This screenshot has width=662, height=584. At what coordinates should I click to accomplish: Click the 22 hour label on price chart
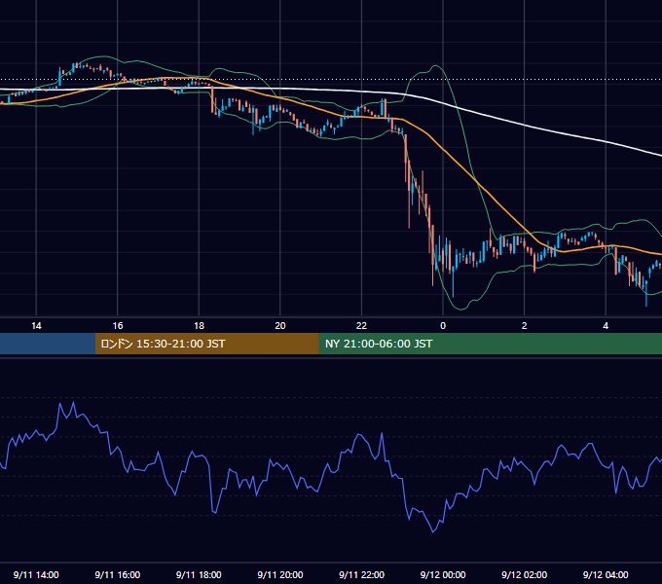pos(361,326)
